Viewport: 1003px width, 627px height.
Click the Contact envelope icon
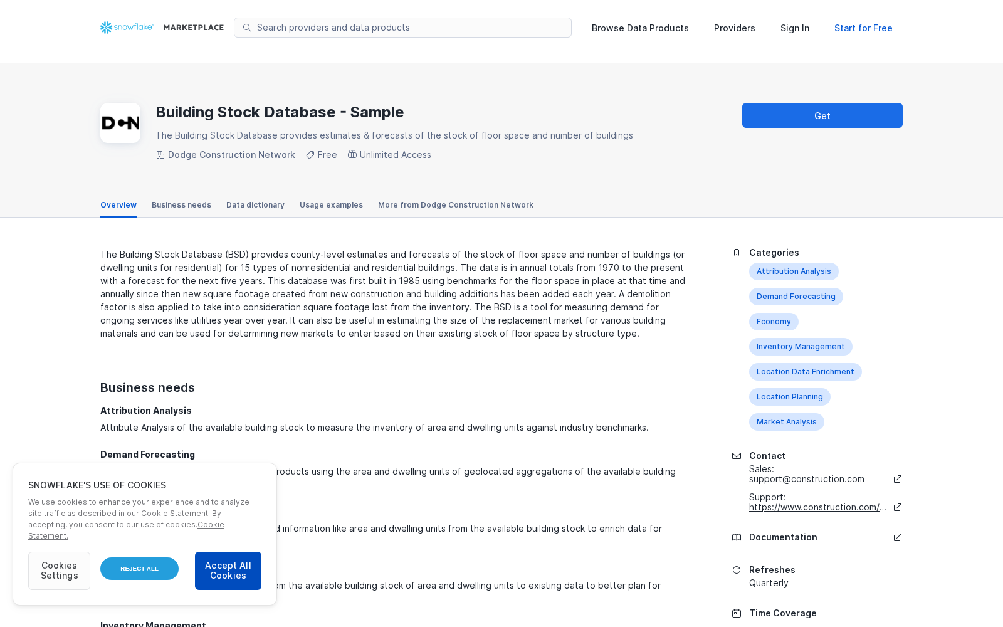737,456
